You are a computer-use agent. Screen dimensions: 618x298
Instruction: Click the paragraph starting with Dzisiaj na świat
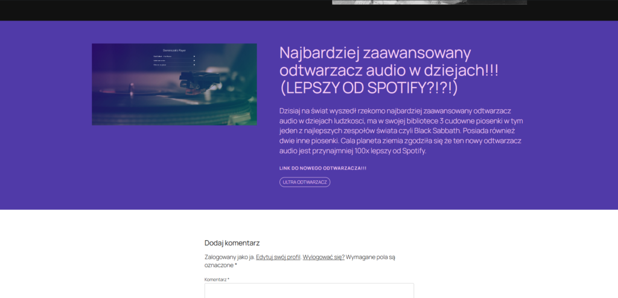tap(400, 131)
